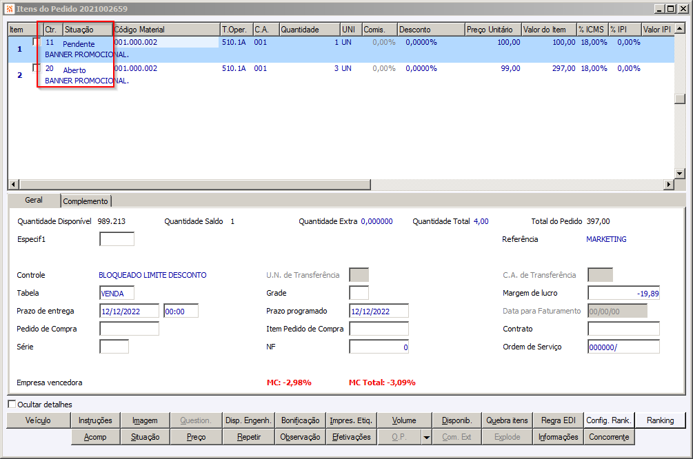This screenshot has width=693, height=459.
Task: Switch to the Complemento tab
Action: (86, 201)
